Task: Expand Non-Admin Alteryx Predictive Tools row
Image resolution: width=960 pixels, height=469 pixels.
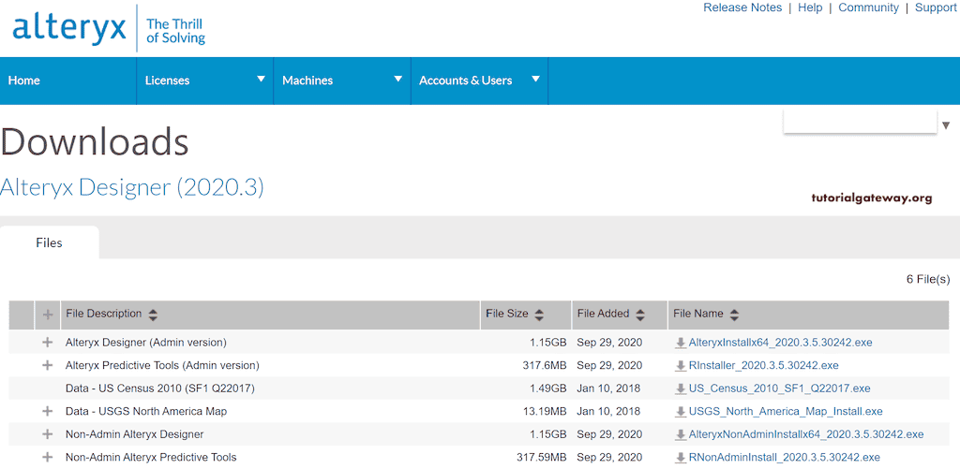Action: tap(47, 457)
